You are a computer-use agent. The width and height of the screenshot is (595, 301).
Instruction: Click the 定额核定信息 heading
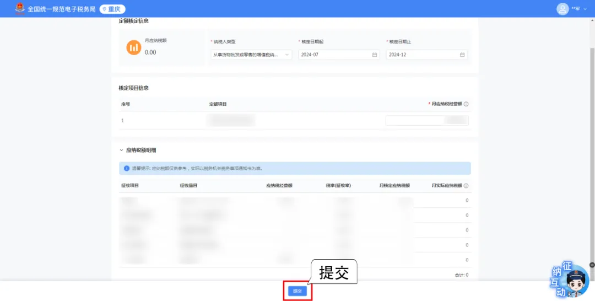133,21
